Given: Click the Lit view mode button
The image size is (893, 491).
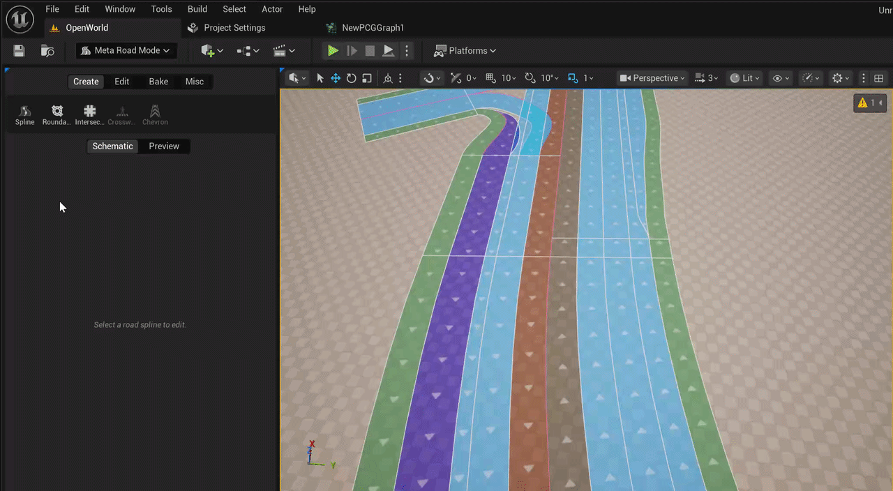Looking at the screenshot, I should [x=744, y=78].
